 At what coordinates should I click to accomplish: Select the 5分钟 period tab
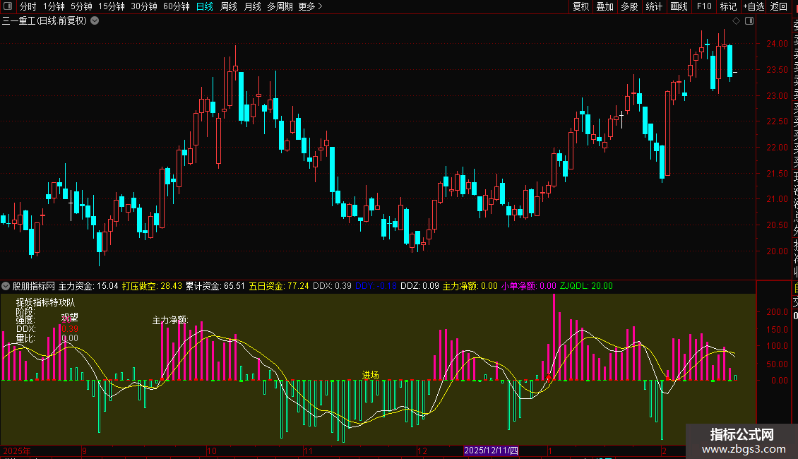click(x=81, y=6)
